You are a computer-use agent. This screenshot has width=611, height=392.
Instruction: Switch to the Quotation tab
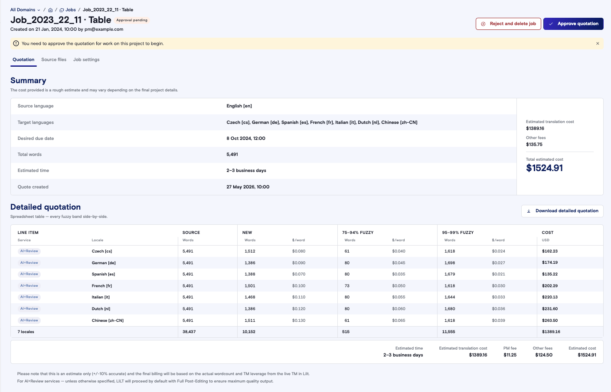[x=23, y=60]
